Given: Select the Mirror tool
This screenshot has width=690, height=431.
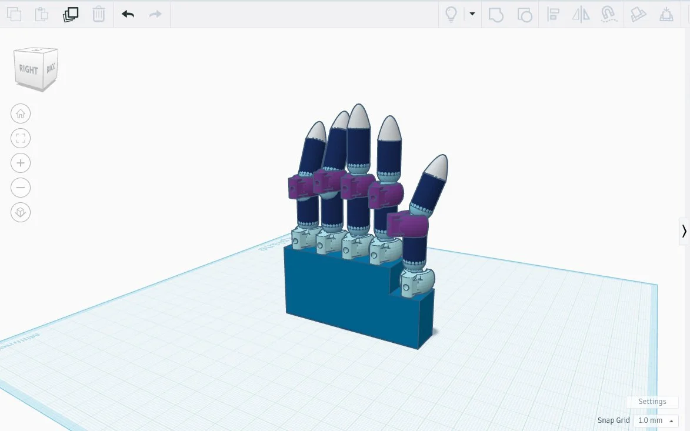Looking at the screenshot, I should (581, 14).
